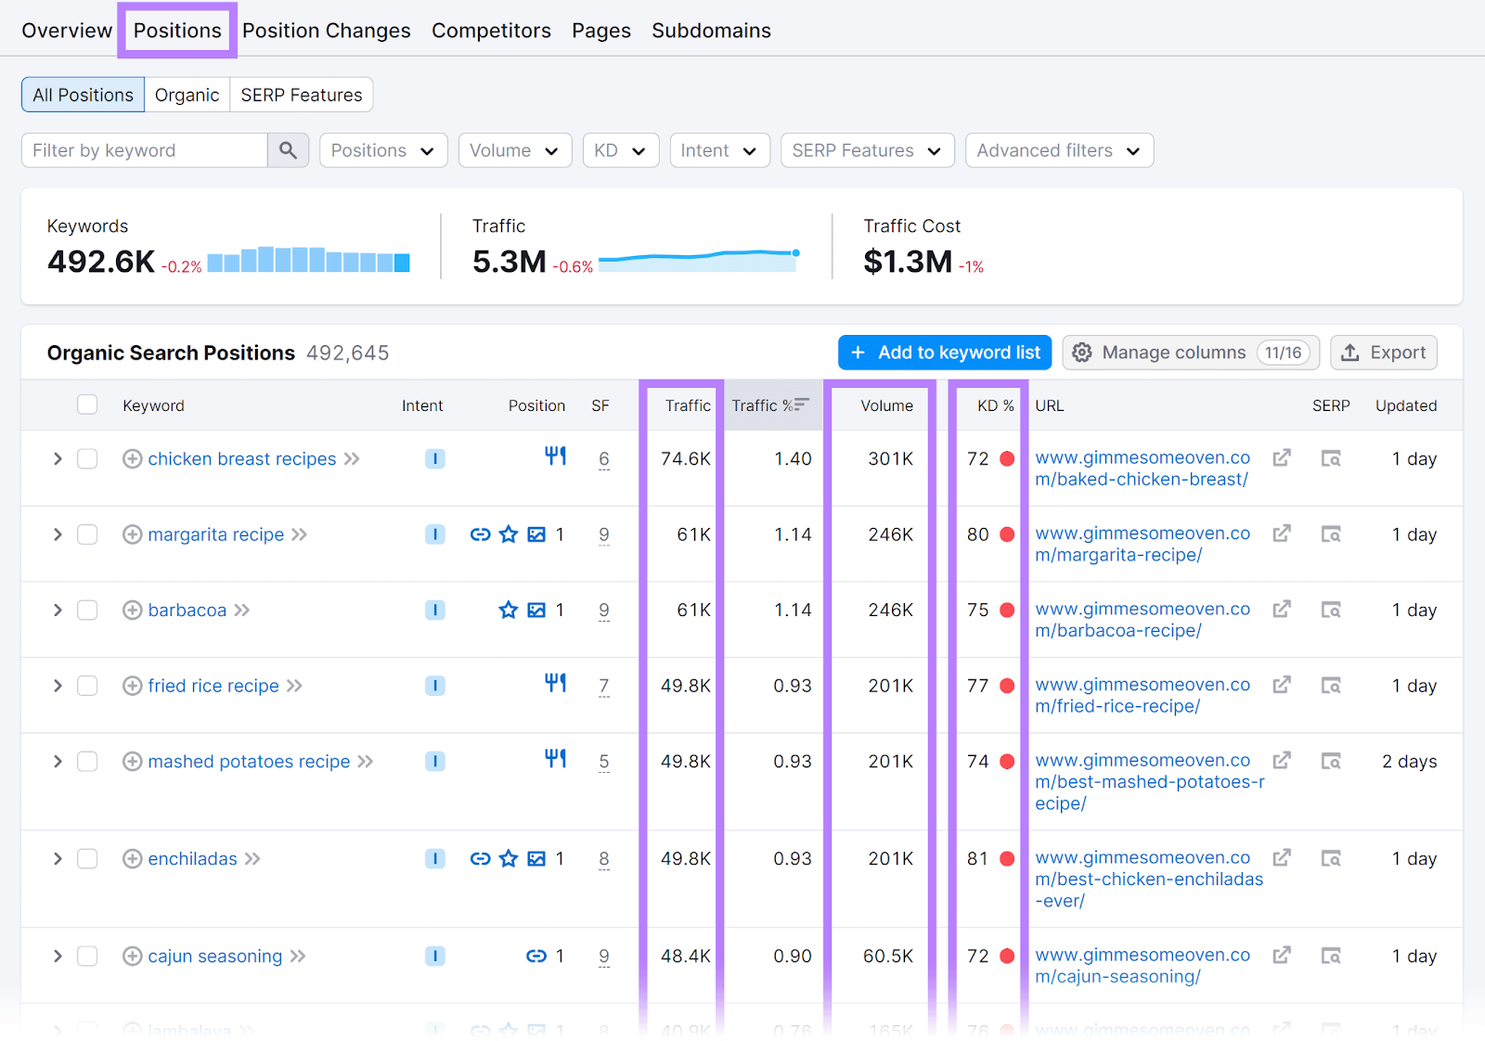Click the keyword search magnifier icon
The width and height of the screenshot is (1485, 1041).
click(288, 149)
